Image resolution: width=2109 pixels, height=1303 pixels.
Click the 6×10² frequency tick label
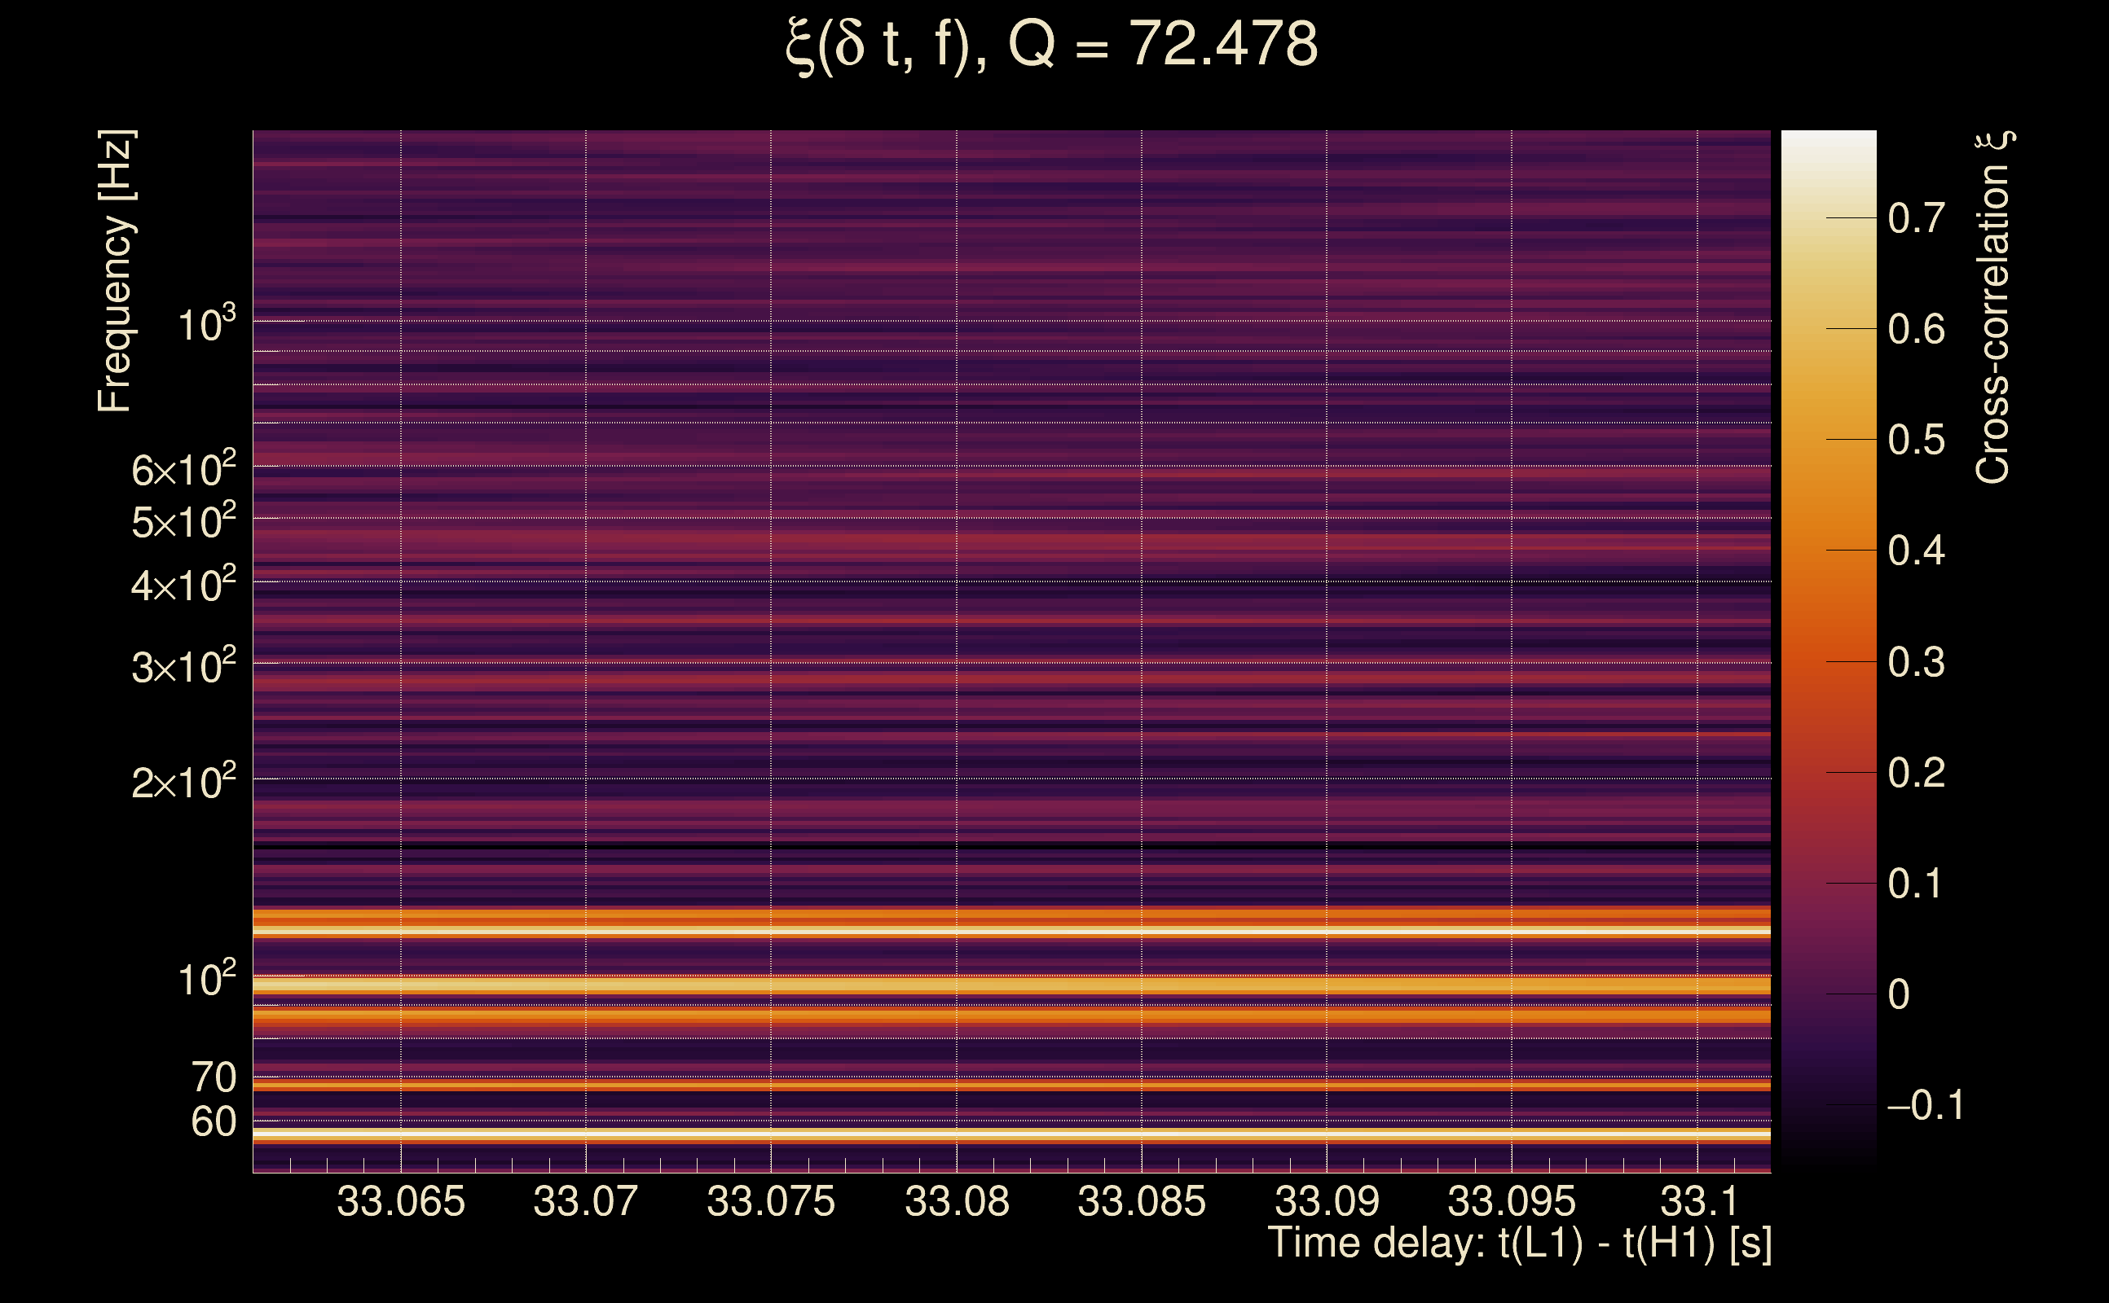183,470
